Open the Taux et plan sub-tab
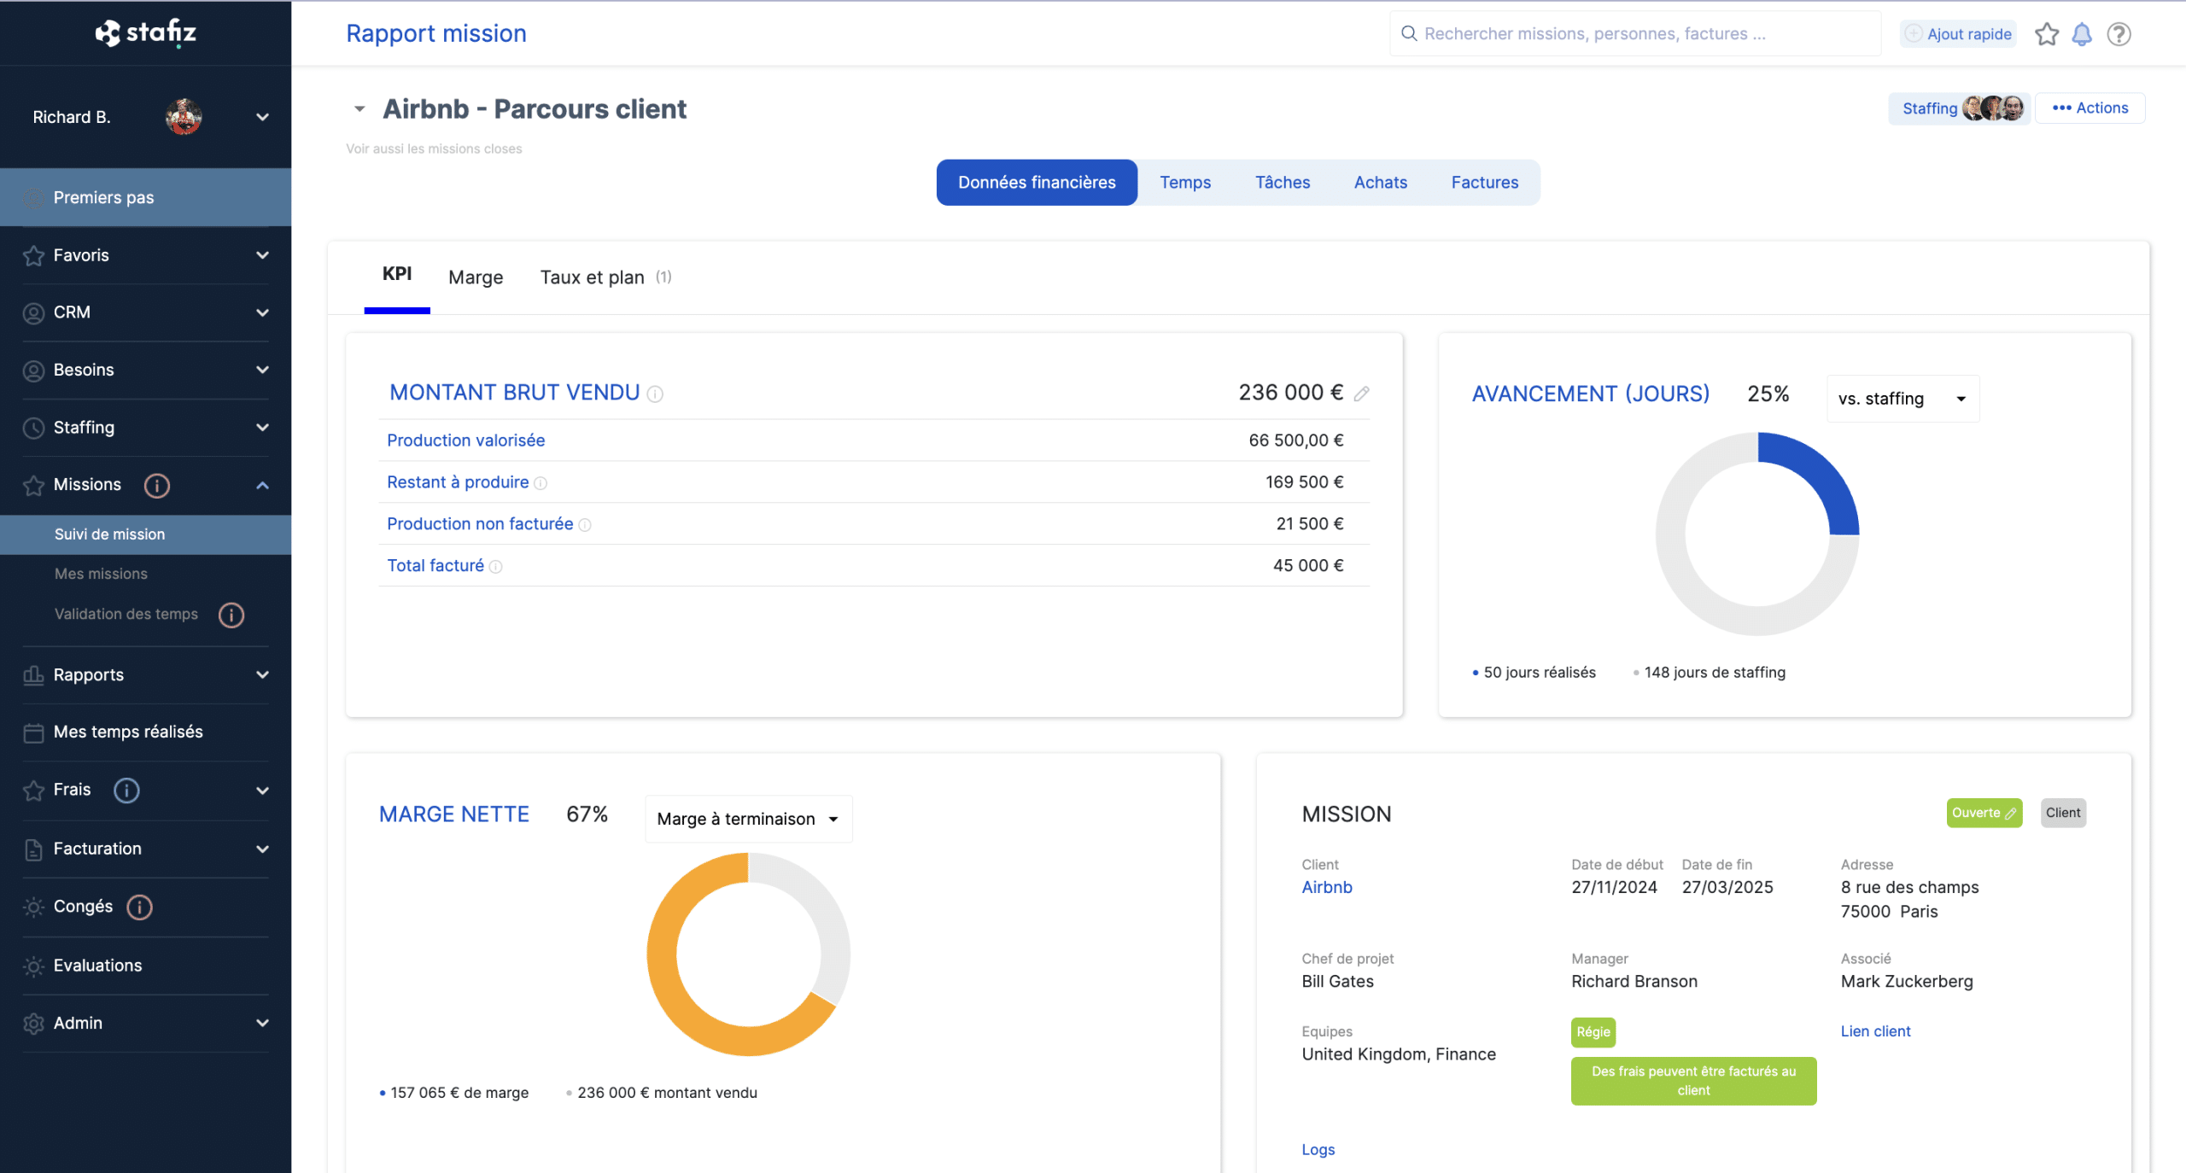2186x1173 pixels. pyautogui.click(x=605, y=277)
